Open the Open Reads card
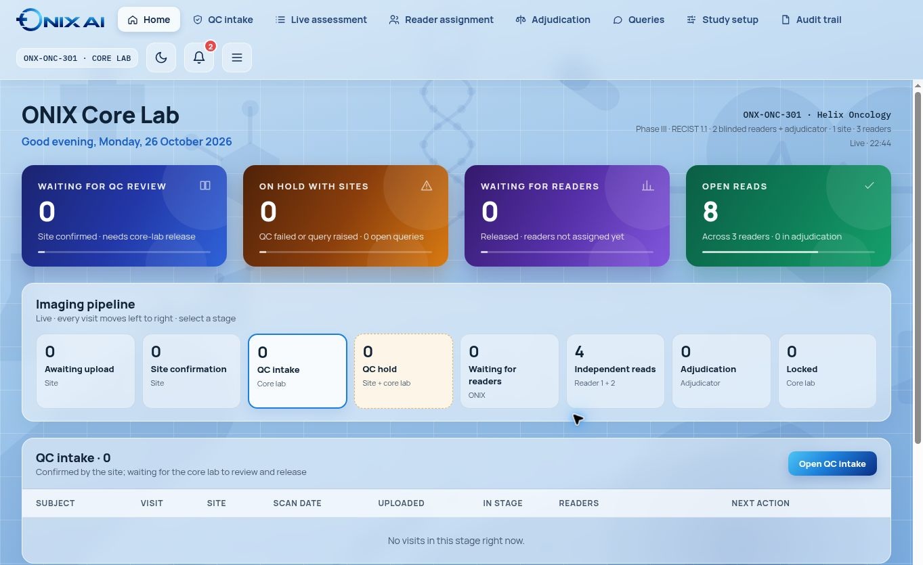 pyautogui.click(x=788, y=216)
